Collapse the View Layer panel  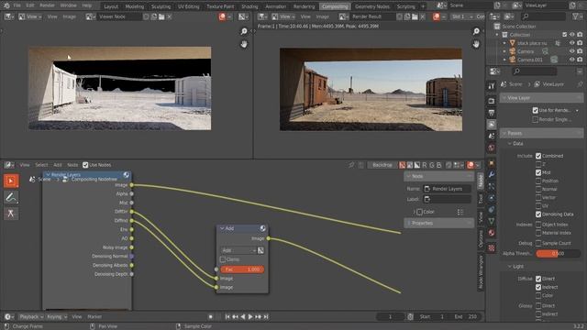[x=541, y=98]
